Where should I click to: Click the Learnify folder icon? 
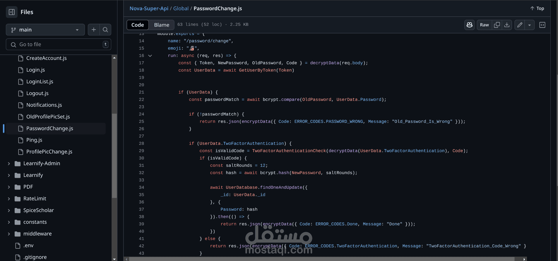tap(18, 175)
